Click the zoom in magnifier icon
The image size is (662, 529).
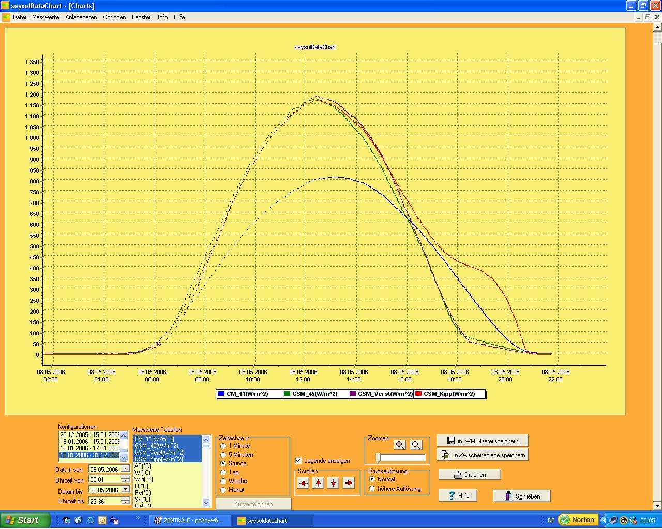pyautogui.click(x=399, y=445)
